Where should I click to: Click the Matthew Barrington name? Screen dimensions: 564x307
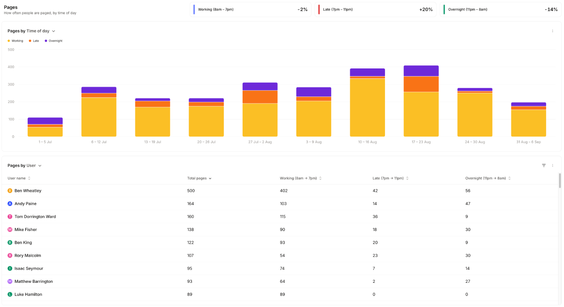coord(34,281)
